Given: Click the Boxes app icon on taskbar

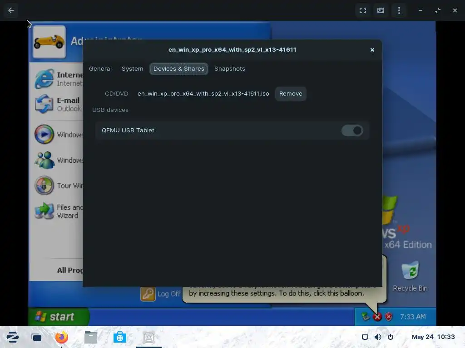Looking at the screenshot, I should pos(149,337).
